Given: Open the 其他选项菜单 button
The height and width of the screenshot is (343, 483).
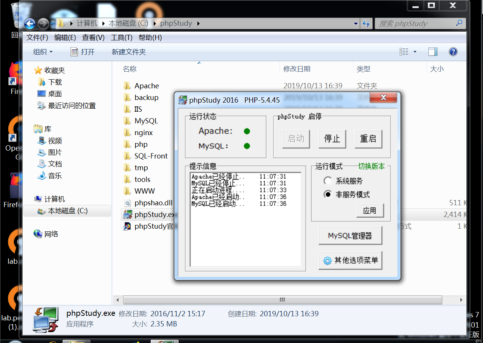Looking at the screenshot, I should tap(350, 260).
